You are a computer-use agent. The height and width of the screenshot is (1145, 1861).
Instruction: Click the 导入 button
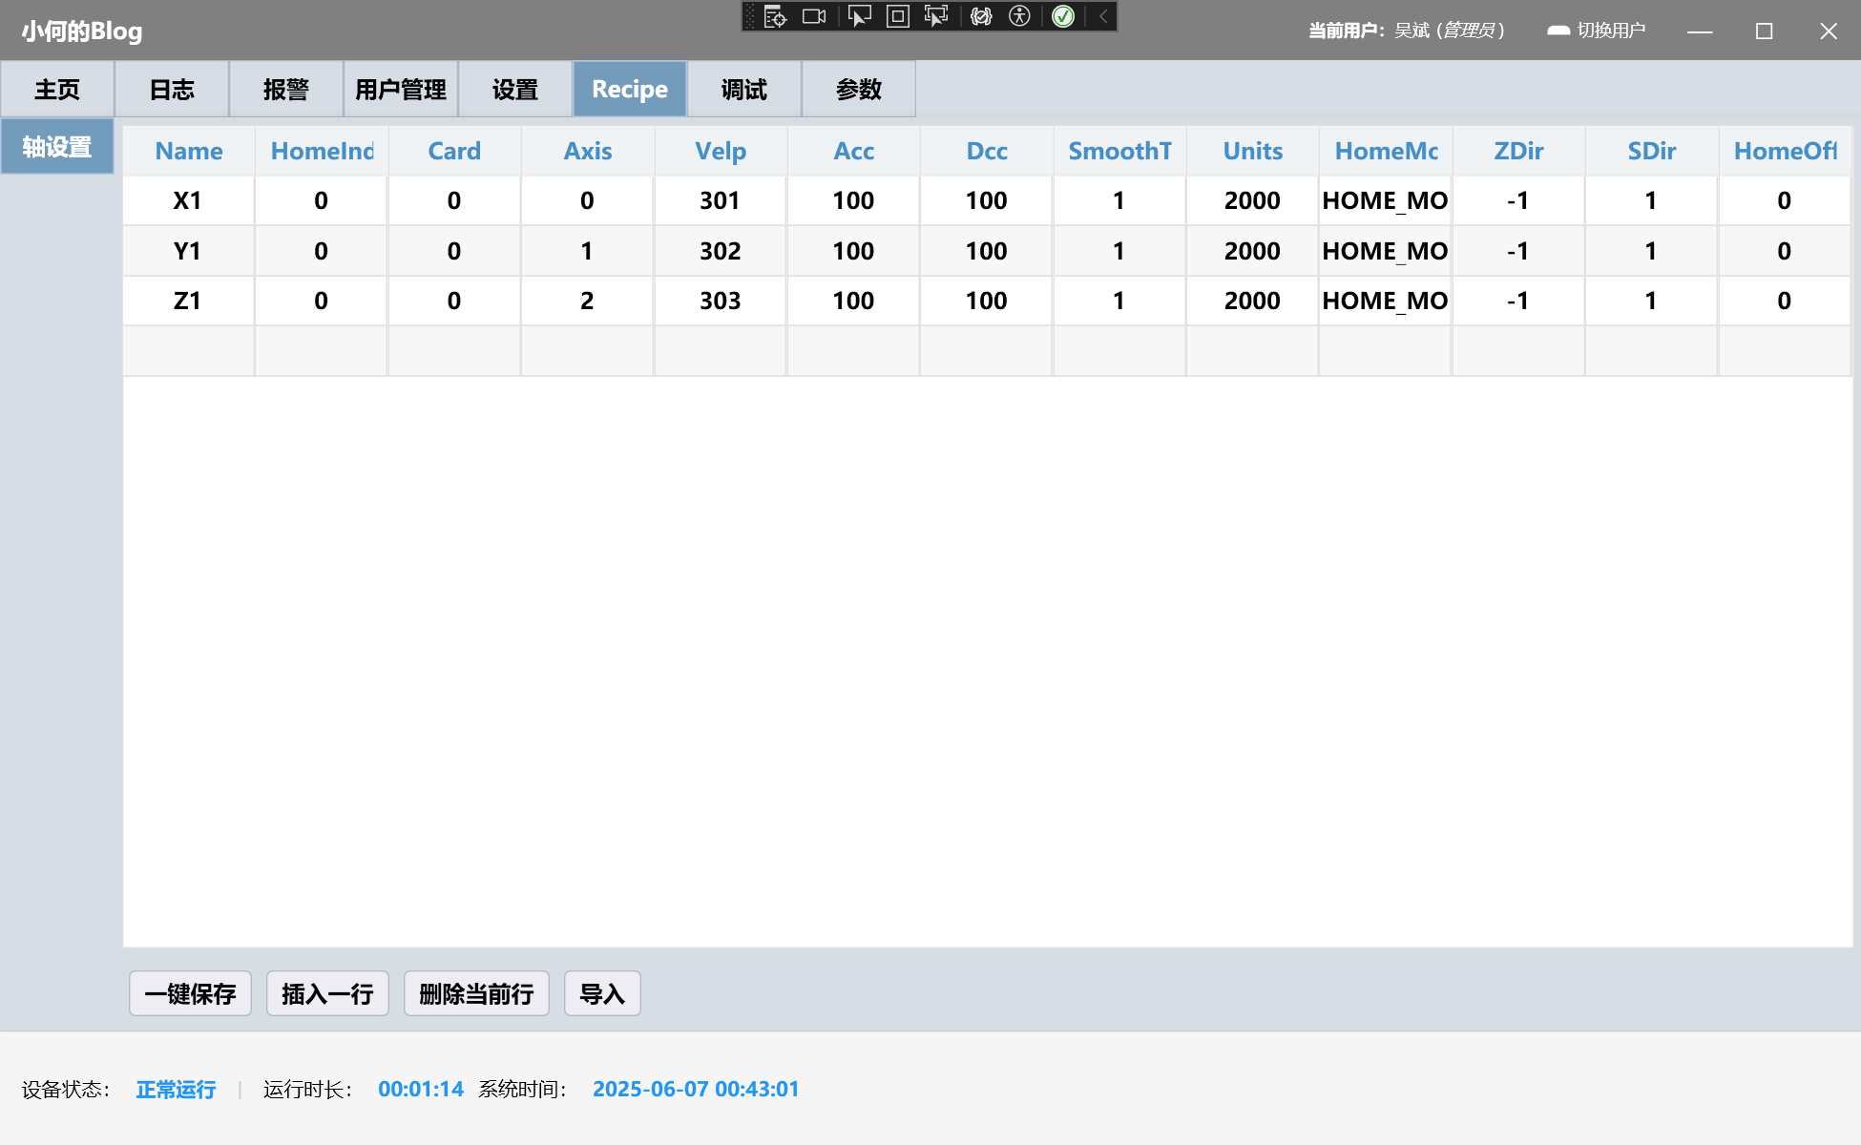pos(602,994)
